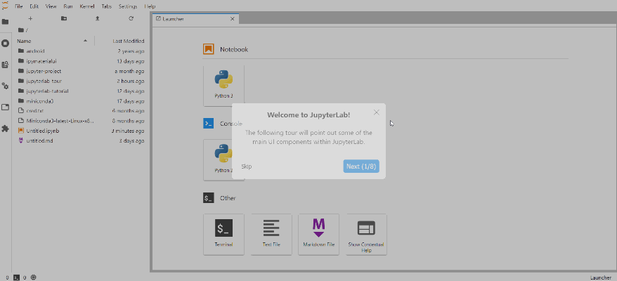Create a new Markdown File tile
The width and height of the screenshot is (617, 281).
(319, 234)
